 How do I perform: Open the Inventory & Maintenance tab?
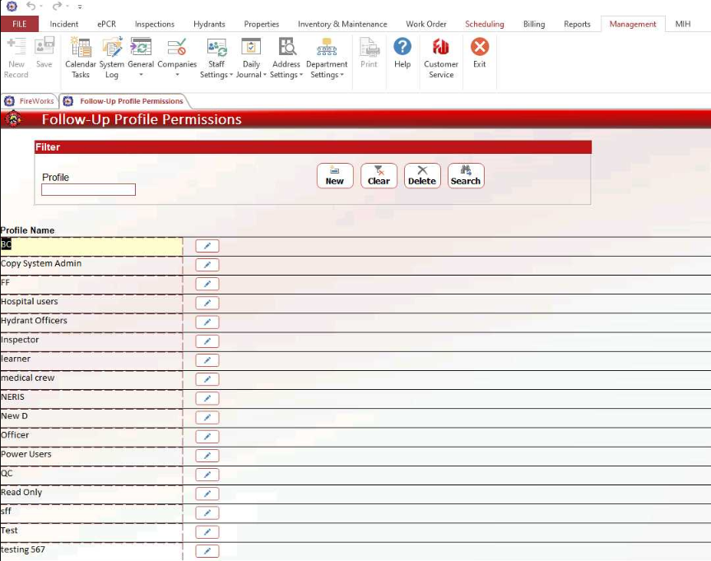(x=342, y=24)
